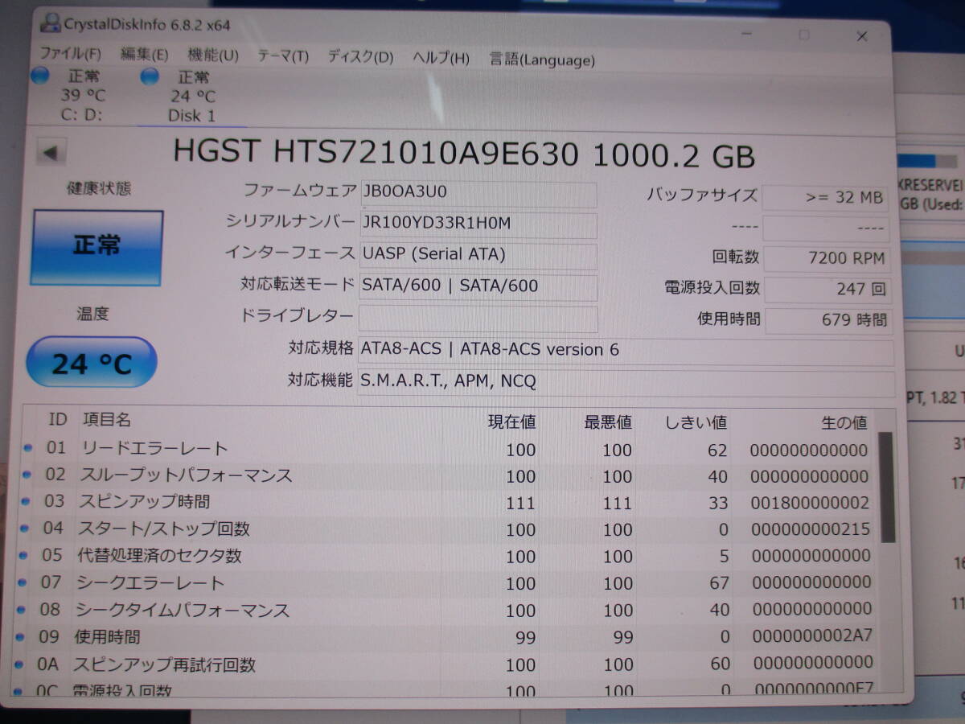Click the previous disk arrow button
965x724 pixels.
pyautogui.click(x=51, y=153)
